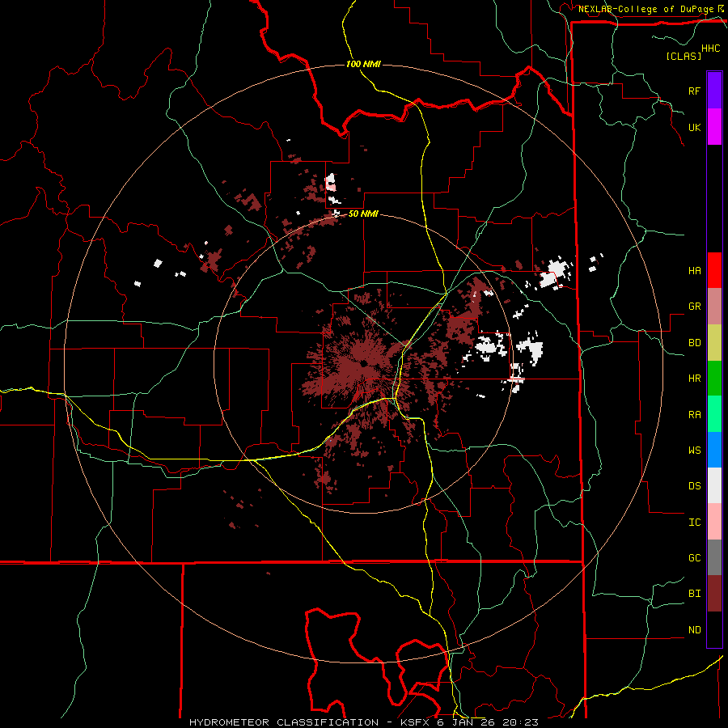Click the WS blue legend swatch
Screen dimensions: 728x728
point(714,450)
